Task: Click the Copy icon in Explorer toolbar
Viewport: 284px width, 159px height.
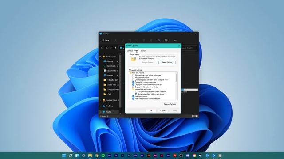Action: [122, 40]
